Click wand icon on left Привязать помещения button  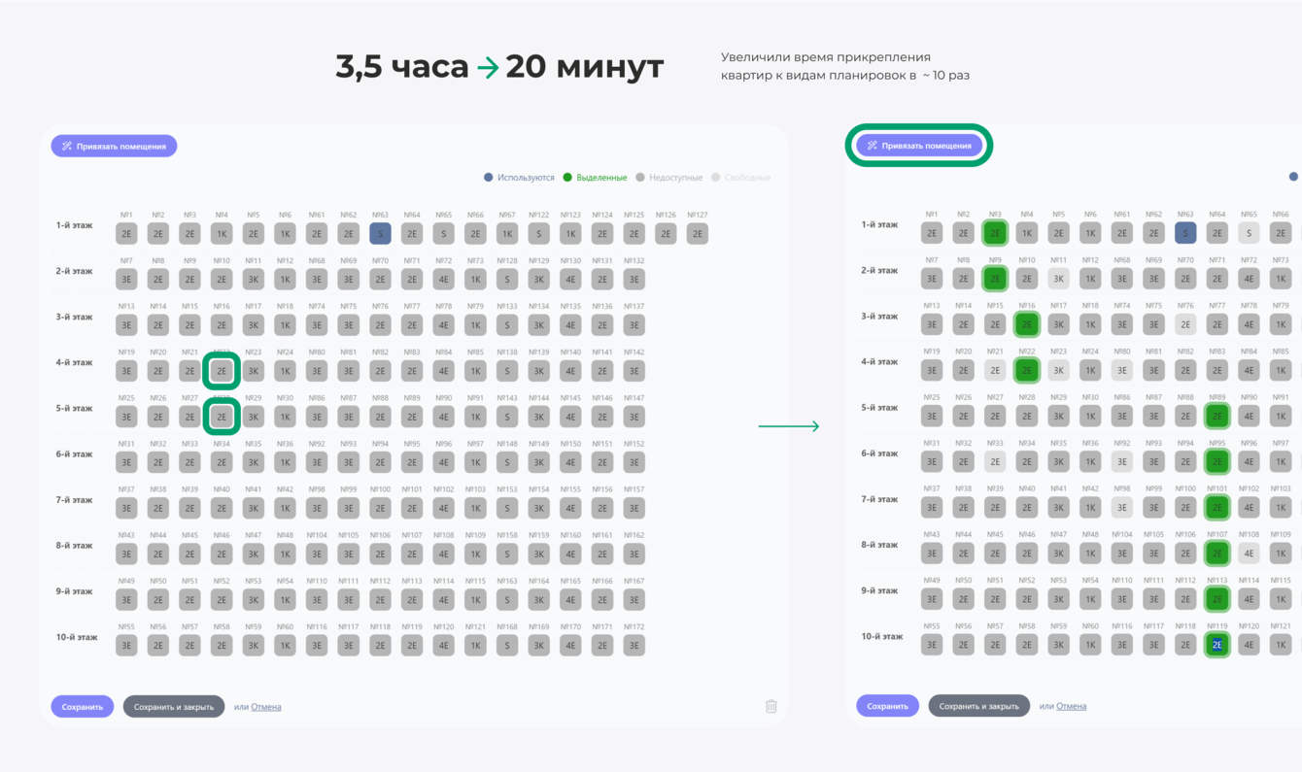[x=67, y=147]
